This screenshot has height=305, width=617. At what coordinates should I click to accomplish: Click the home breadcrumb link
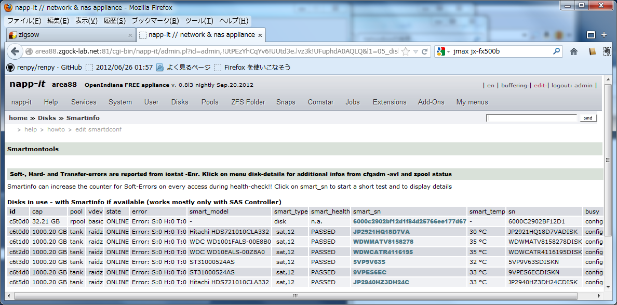coord(18,118)
